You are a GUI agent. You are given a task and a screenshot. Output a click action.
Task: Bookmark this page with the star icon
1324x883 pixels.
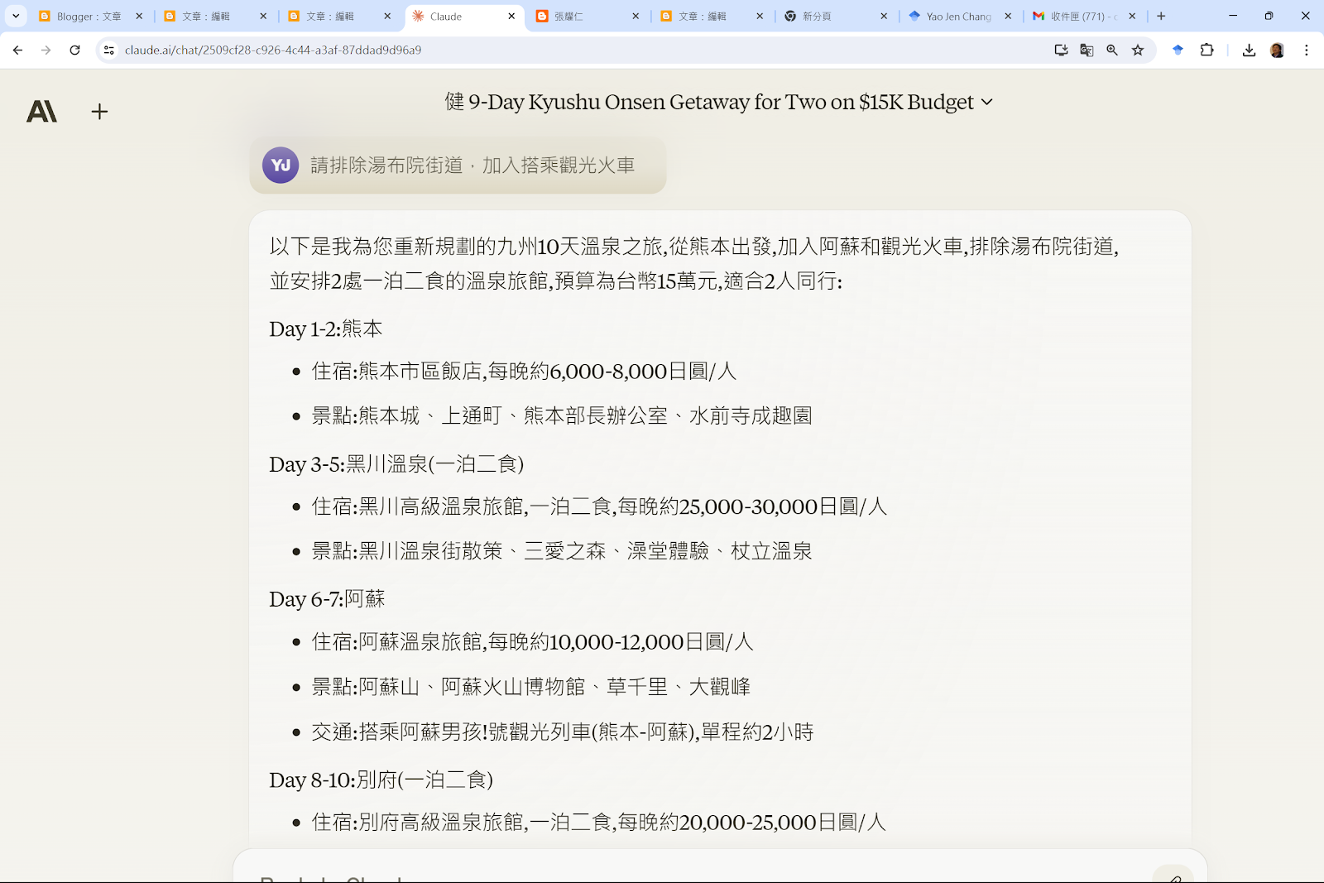pyautogui.click(x=1138, y=50)
